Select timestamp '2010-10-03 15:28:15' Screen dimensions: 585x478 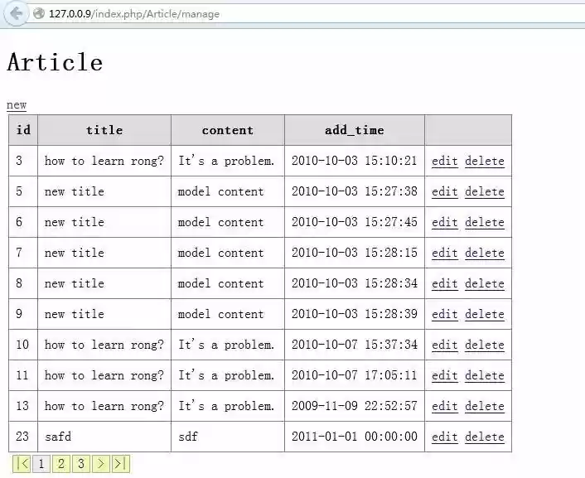click(355, 252)
